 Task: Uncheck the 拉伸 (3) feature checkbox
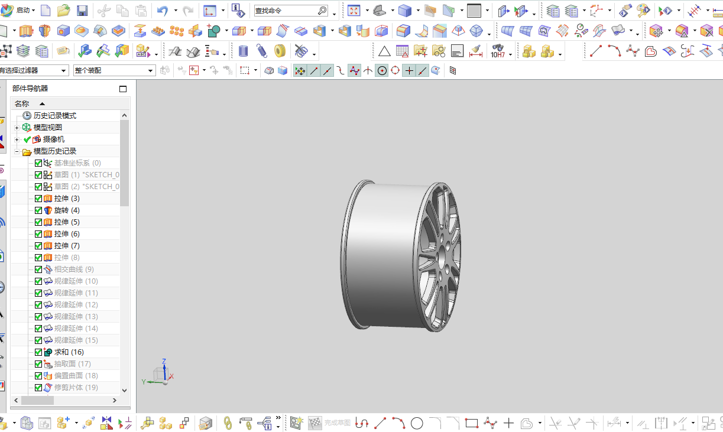coord(38,199)
